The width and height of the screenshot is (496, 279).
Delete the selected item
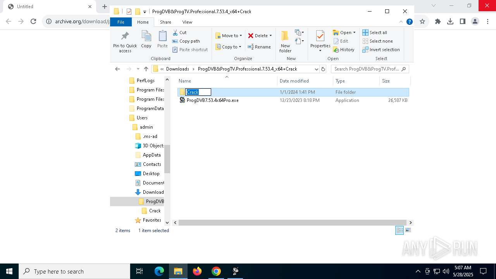click(258, 36)
